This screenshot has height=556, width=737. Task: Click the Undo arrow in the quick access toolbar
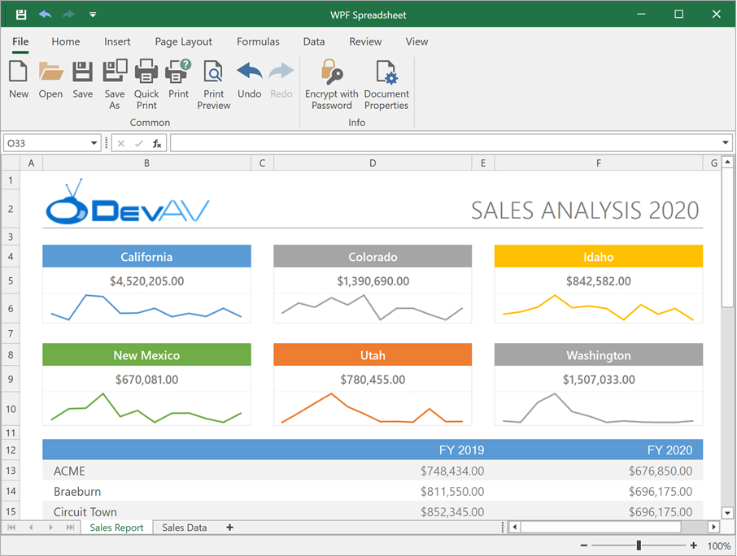pyautogui.click(x=47, y=14)
